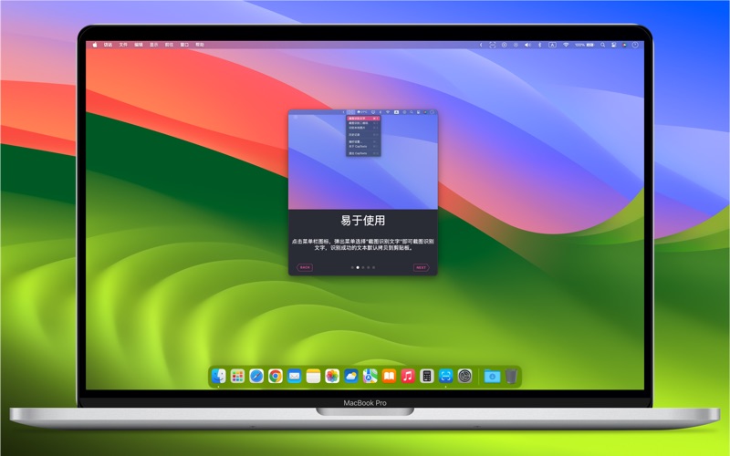Open Photos from the Dock
The height and width of the screenshot is (456, 730).
point(332,376)
